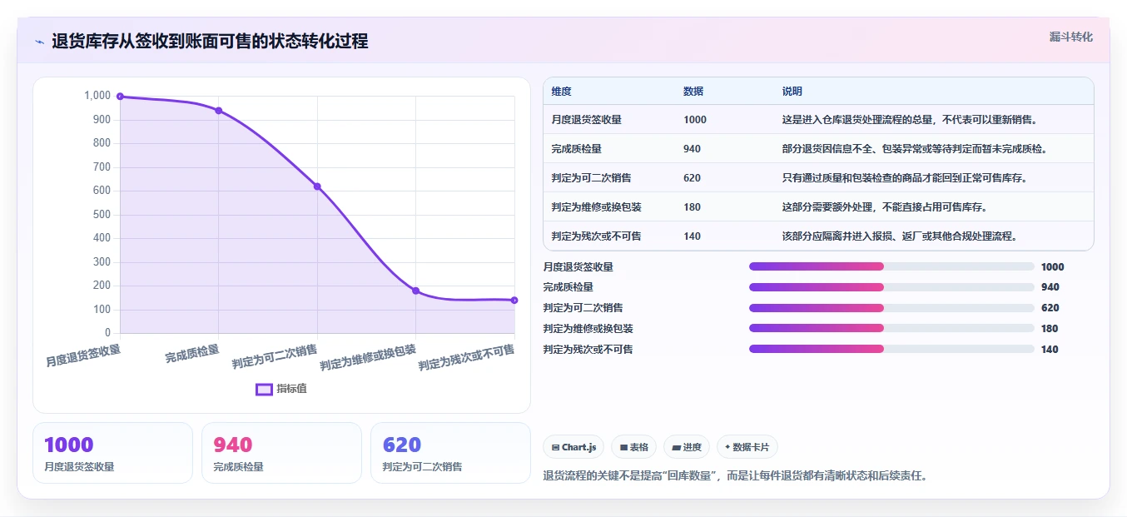Open the 620 判定为可二次销售 stat card
Image resolution: width=1127 pixels, height=517 pixels.
pos(450,453)
